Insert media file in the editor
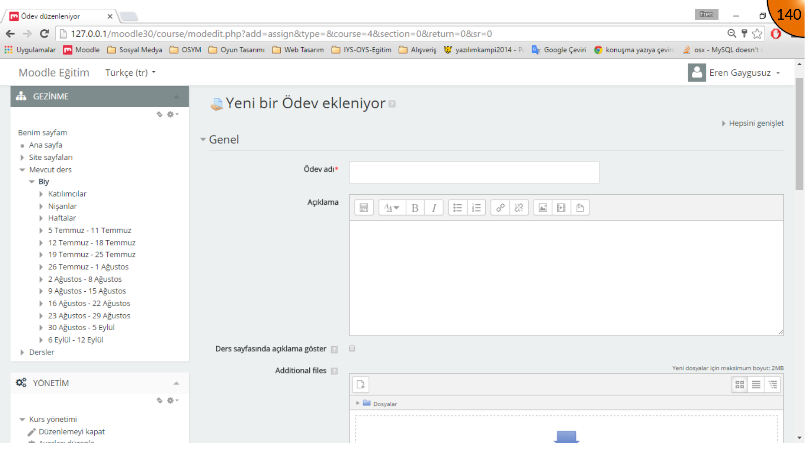Screen dimensions: 805x452 click(561, 208)
